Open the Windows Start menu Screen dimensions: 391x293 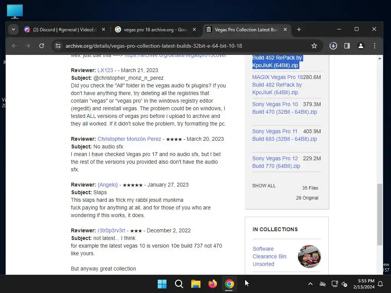coord(162,284)
